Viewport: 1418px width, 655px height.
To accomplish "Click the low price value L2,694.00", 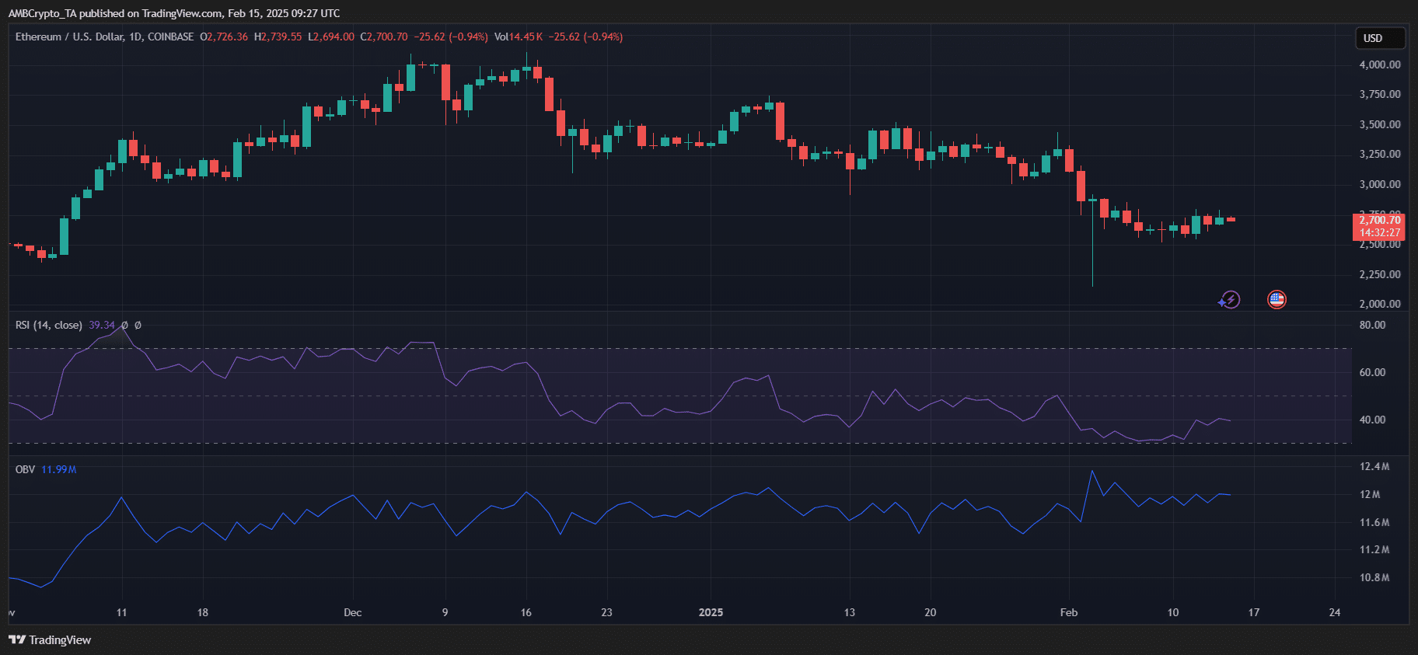I will click(331, 37).
